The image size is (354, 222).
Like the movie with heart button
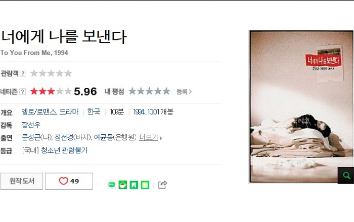tap(69, 181)
